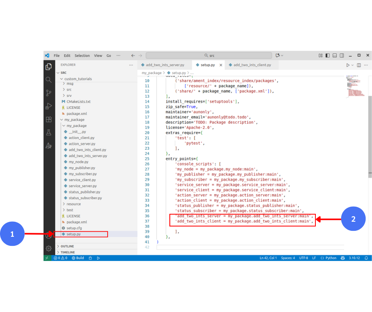Open the run button dropdown arrow
The width and height of the screenshot is (372, 312).
353,65
